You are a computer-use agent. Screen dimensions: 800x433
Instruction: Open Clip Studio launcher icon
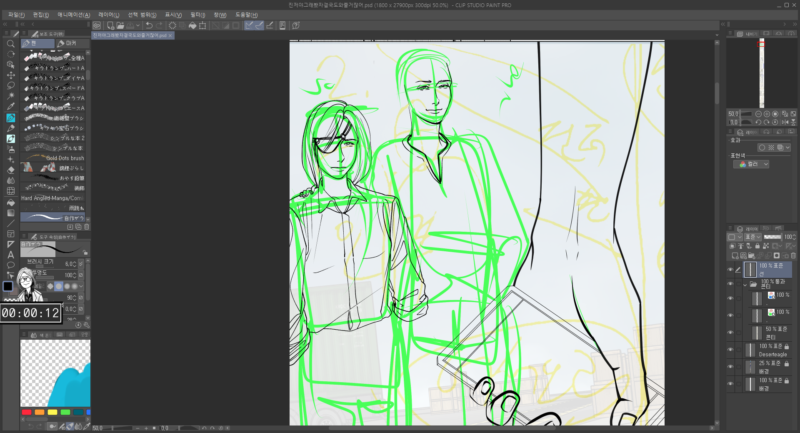(x=97, y=25)
